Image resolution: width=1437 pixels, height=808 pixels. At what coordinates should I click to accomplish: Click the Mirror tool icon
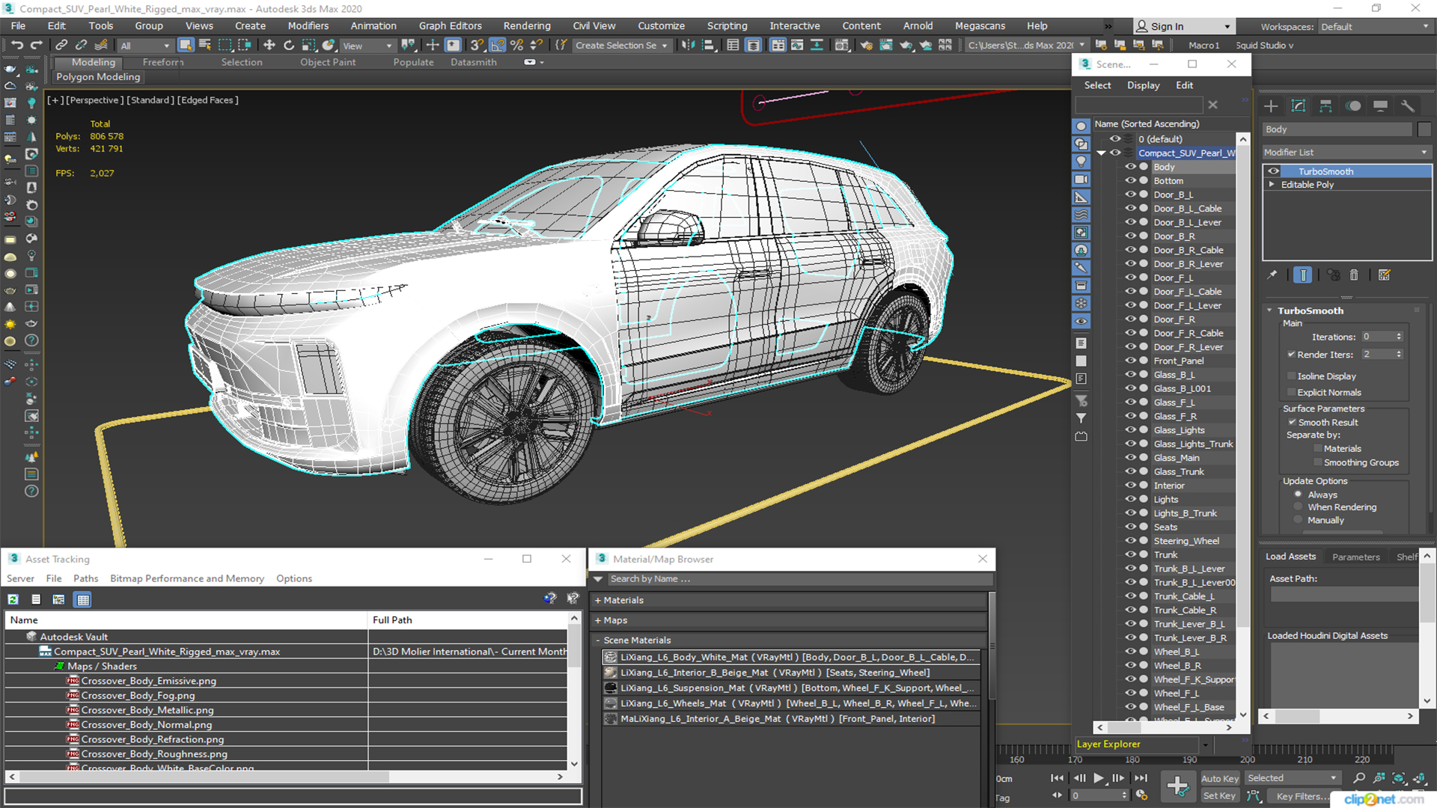[688, 46]
